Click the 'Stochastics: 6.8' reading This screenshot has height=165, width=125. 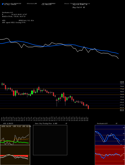click(x=7, y=12)
